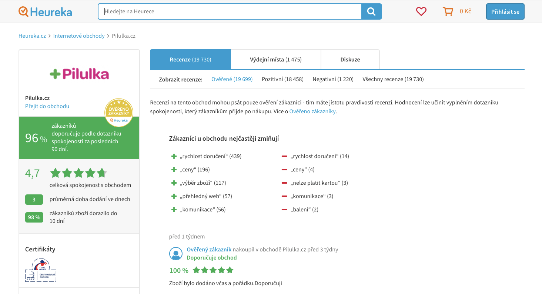Click red minus next to „balení“
Viewport: 542px width, 294px height.
284,210
